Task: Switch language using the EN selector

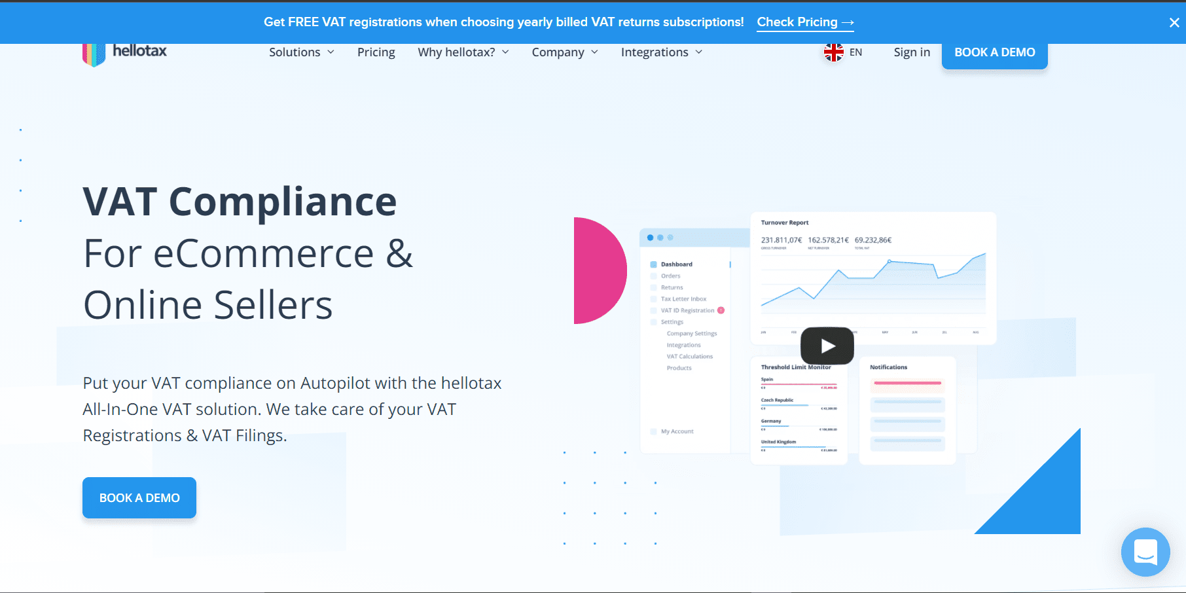Action: point(855,52)
